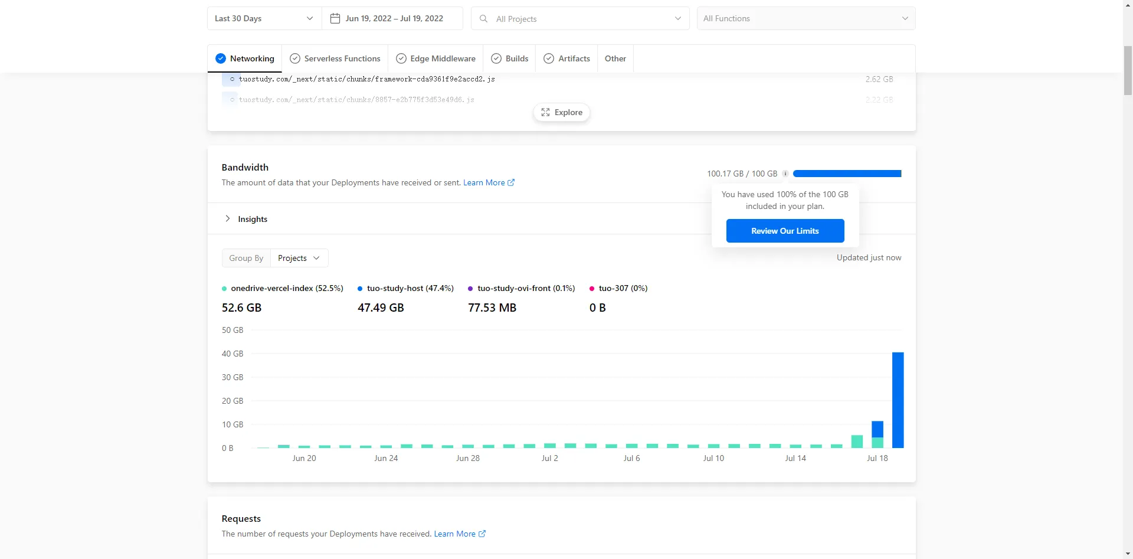
Task: Select the 8857-e2b775f3d53e49d6.js path row
Action: (558, 100)
